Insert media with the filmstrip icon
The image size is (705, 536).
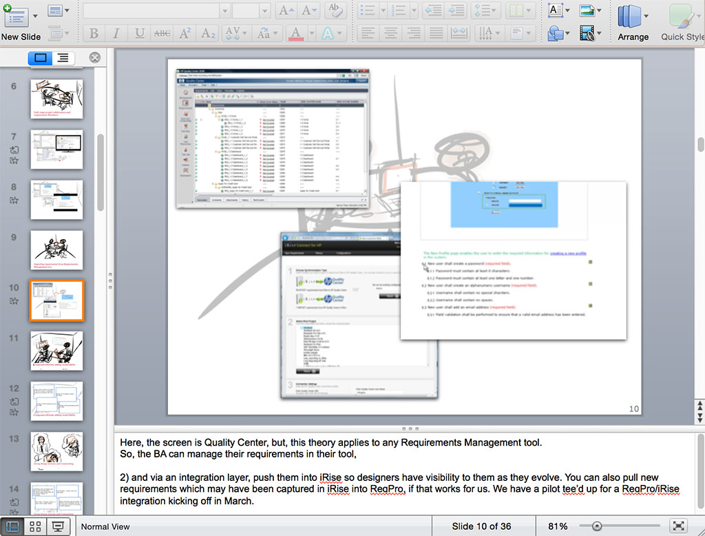[x=589, y=33]
